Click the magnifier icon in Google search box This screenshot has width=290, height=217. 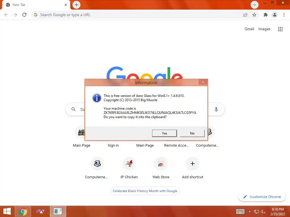coord(73,109)
